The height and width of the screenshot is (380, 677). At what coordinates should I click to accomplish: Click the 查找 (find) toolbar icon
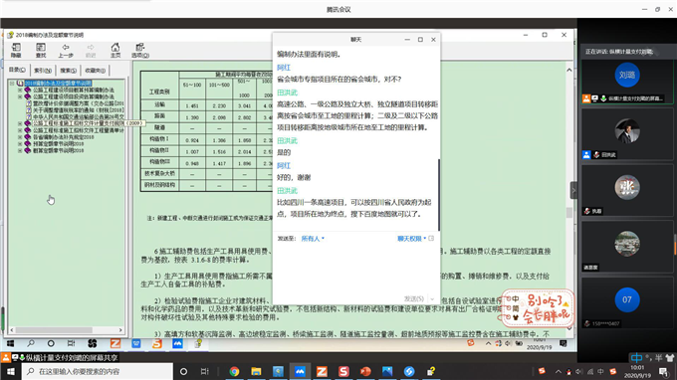[41, 51]
